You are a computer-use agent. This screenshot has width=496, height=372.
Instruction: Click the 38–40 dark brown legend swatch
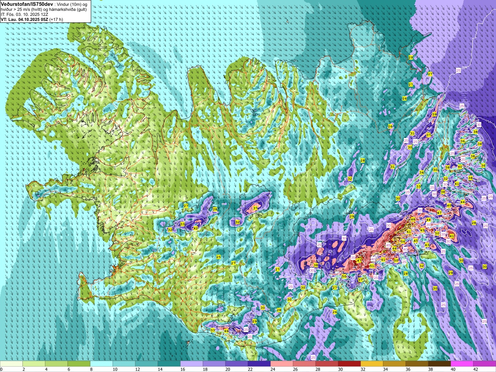(x=439, y=364)
